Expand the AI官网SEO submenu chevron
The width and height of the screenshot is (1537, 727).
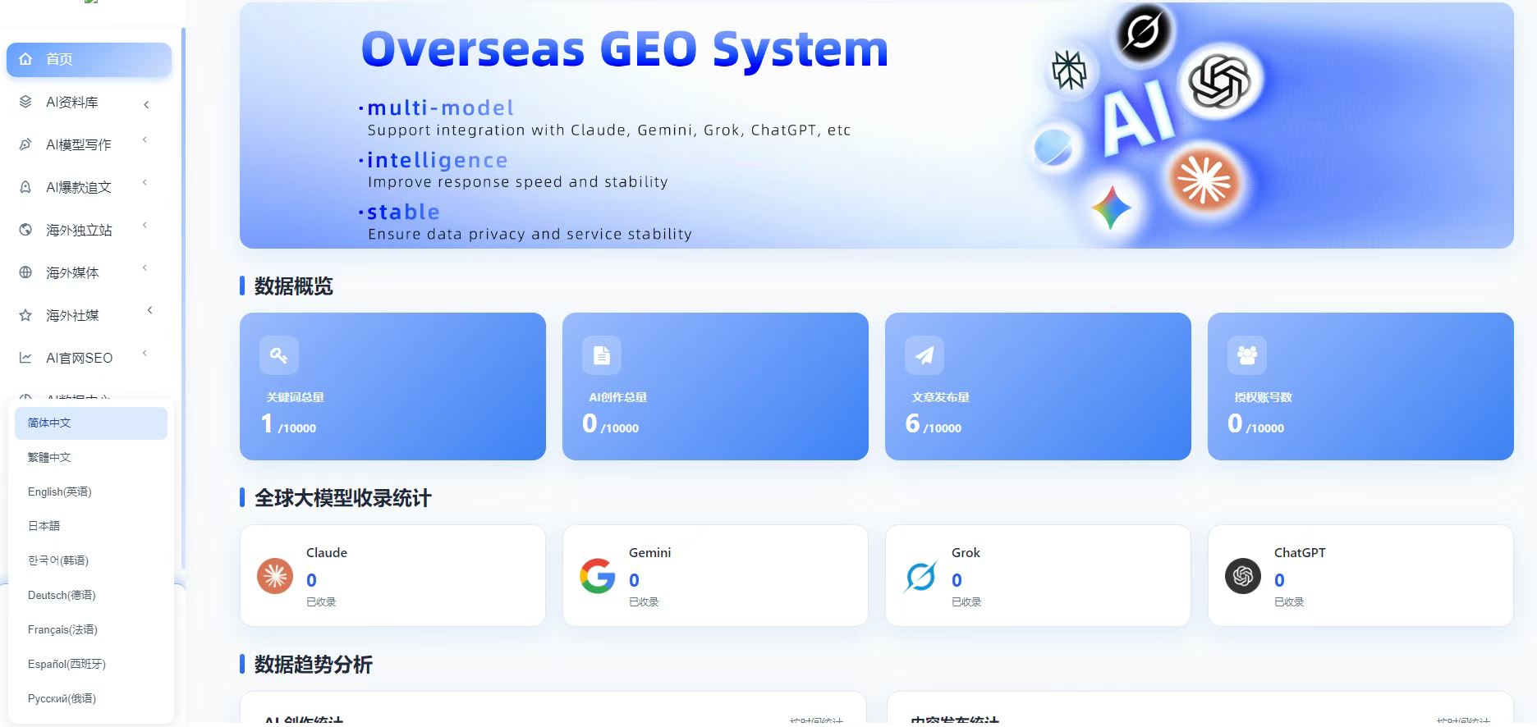145,353
